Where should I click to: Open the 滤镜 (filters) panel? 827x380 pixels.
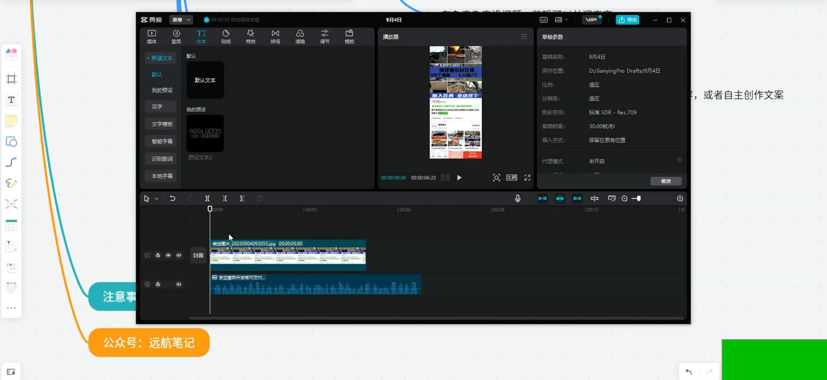tap(299, 36)
